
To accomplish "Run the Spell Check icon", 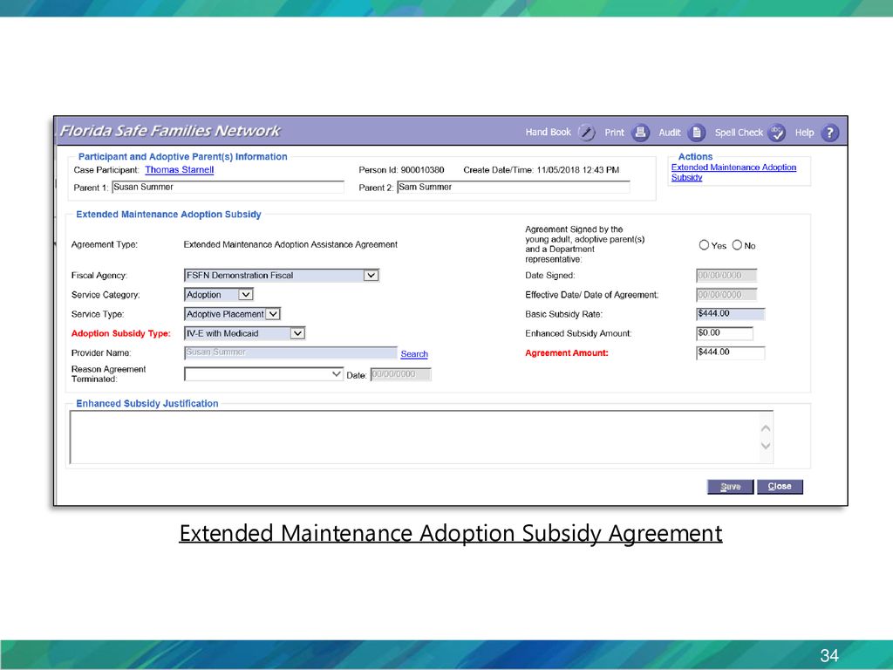I will pyautogui.click(x=777, y=133).
